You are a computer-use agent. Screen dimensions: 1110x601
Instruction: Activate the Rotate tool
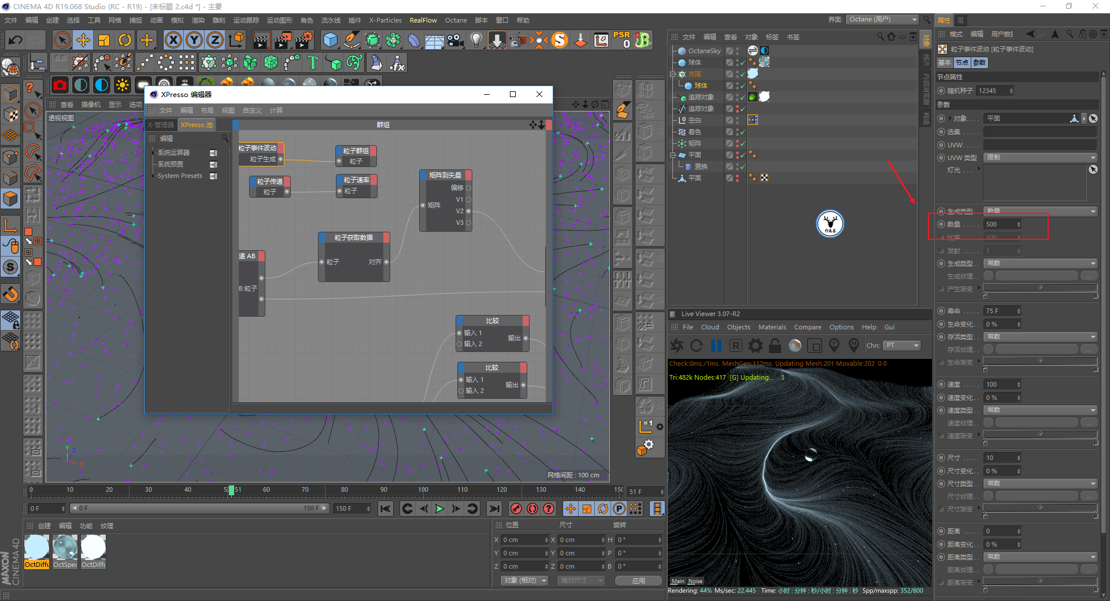[125, 40]
